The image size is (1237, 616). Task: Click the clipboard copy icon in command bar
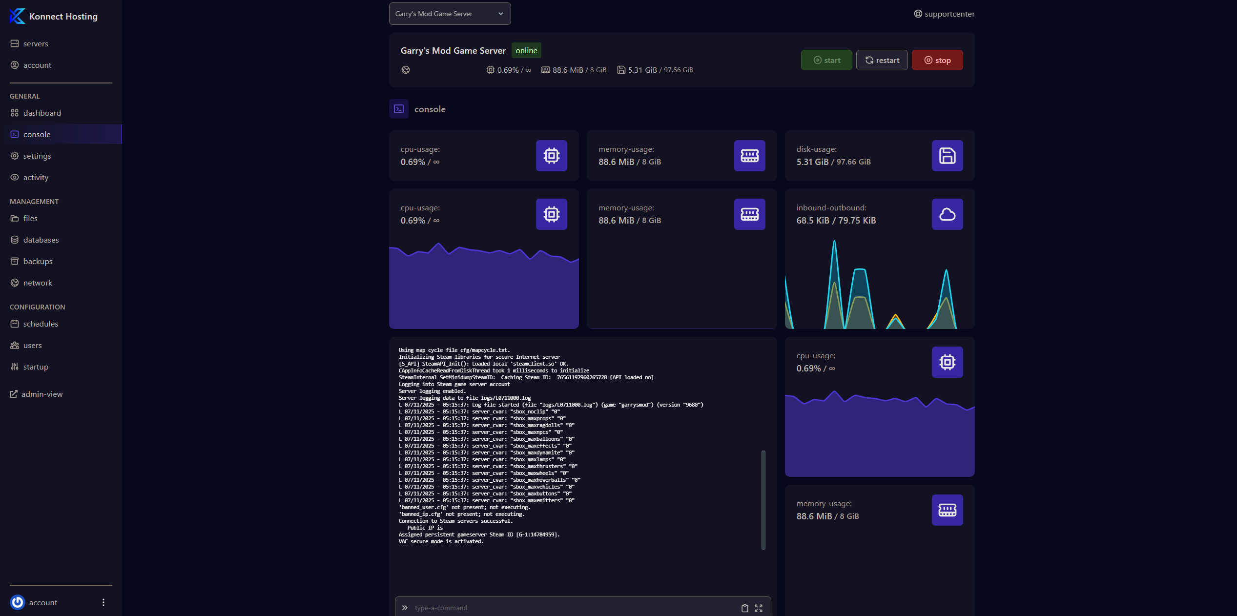click(745, 608)
